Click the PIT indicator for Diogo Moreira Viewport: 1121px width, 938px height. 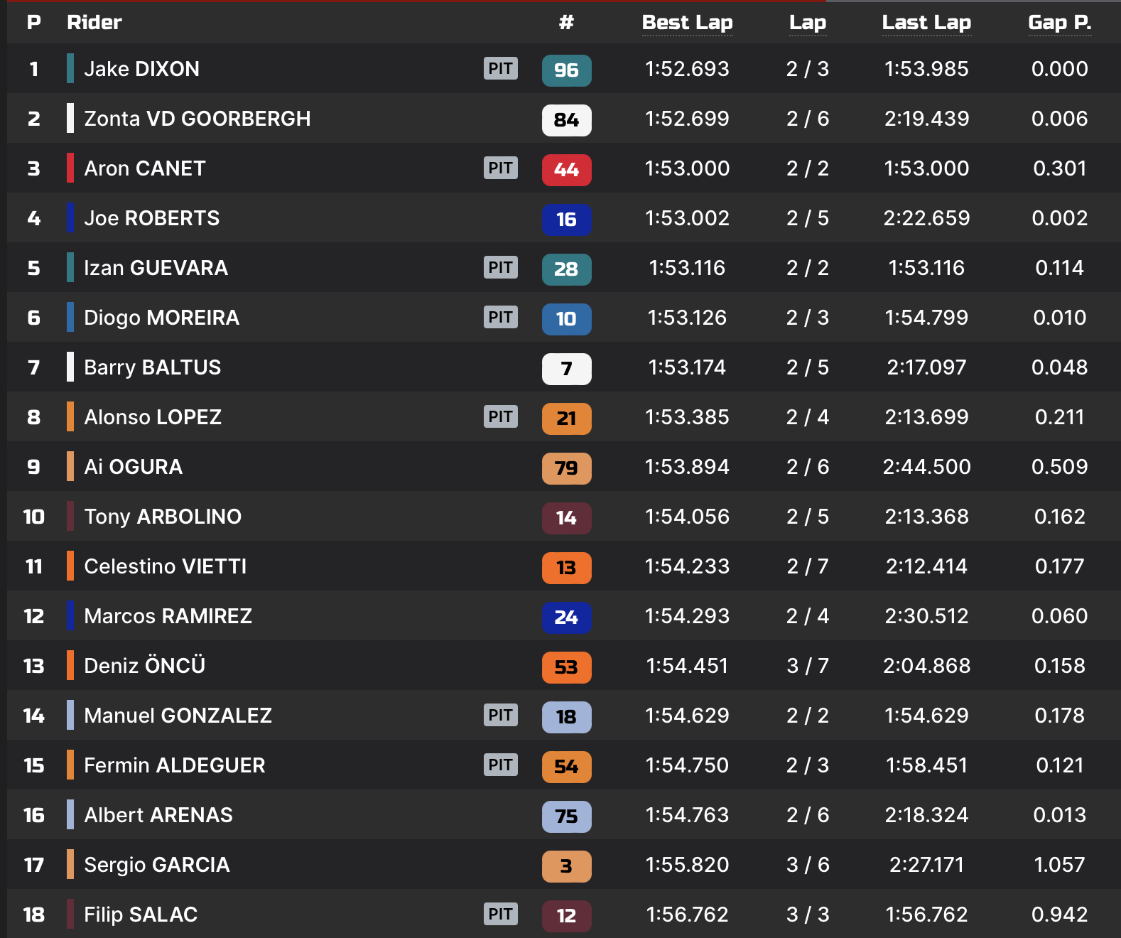pos(500,318)
